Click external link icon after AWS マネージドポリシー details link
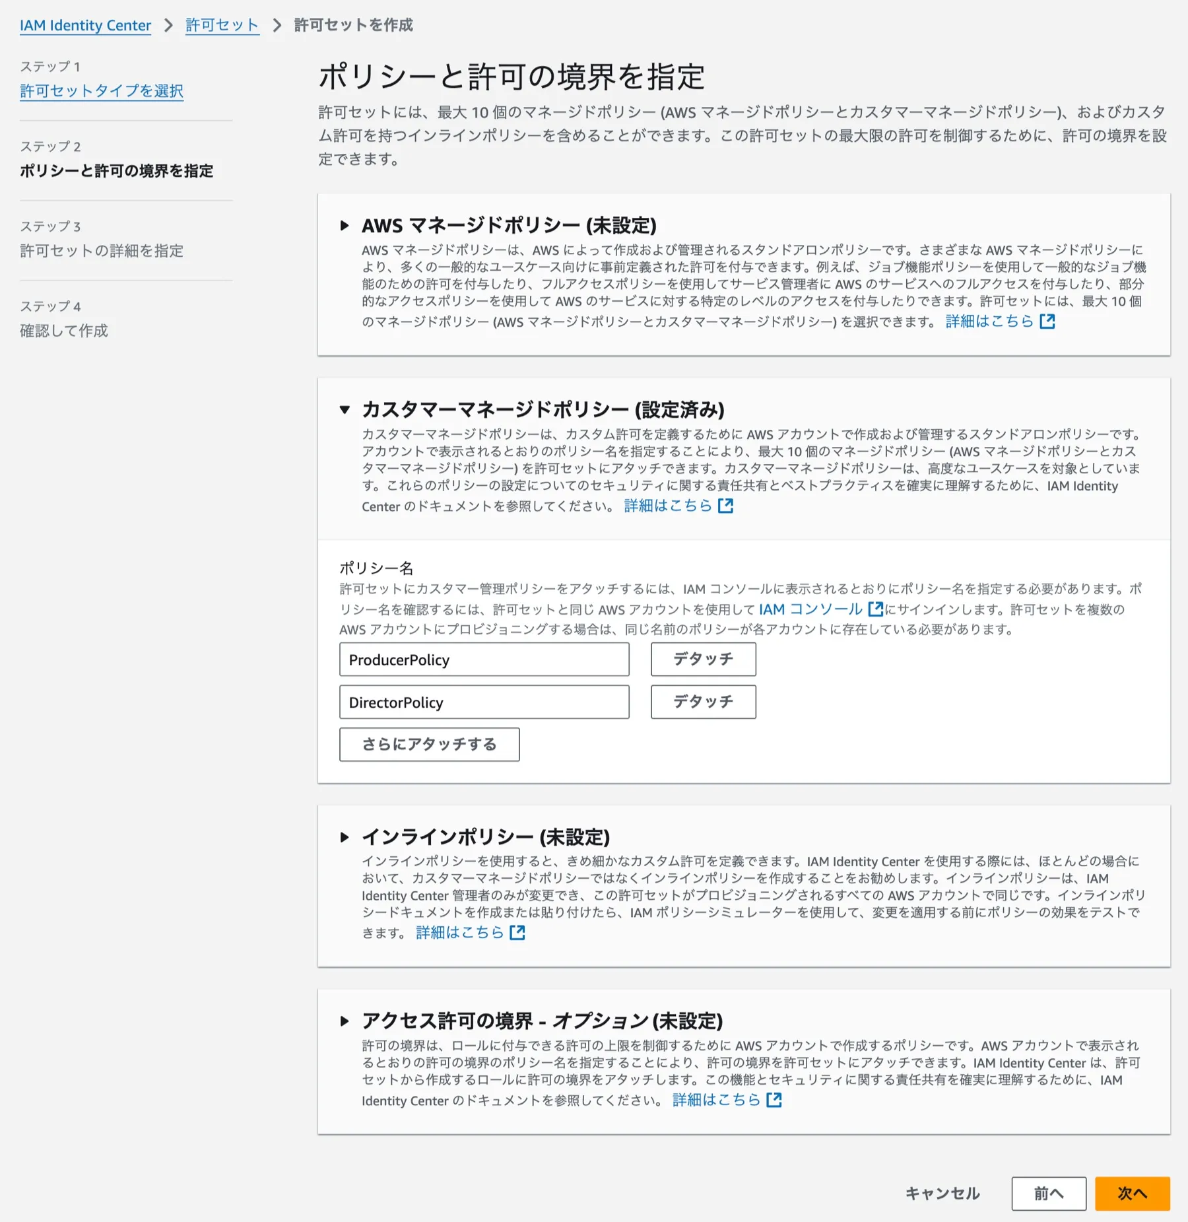1188x1222 pixels. click(x=1048, y=322)
